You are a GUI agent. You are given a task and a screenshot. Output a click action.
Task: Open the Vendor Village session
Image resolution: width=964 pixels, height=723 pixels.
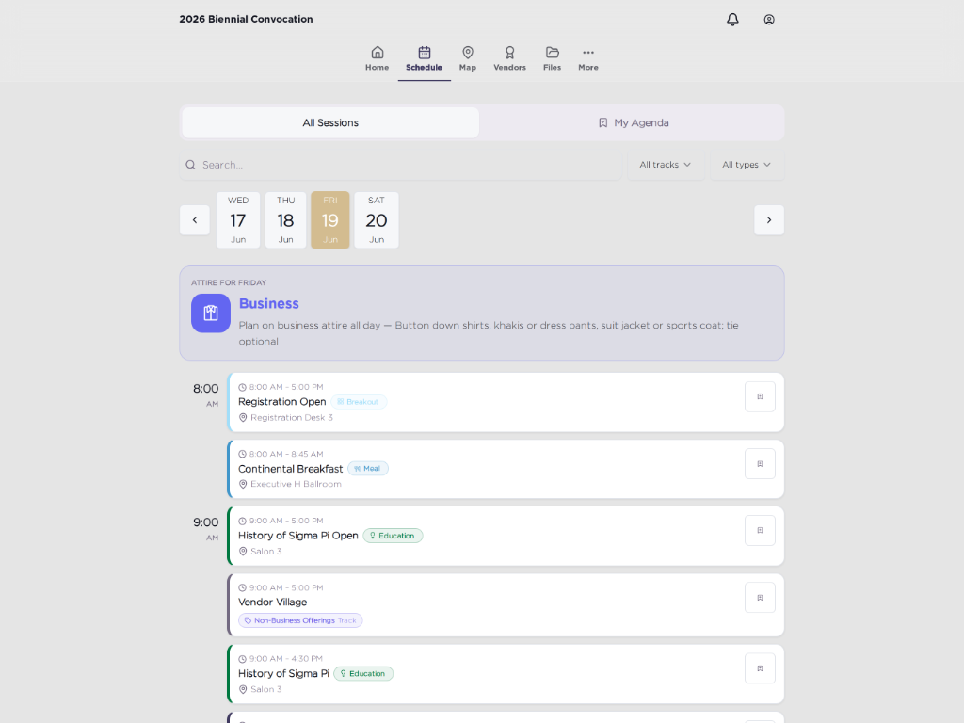pyautogui.click(x=506, y=605)
